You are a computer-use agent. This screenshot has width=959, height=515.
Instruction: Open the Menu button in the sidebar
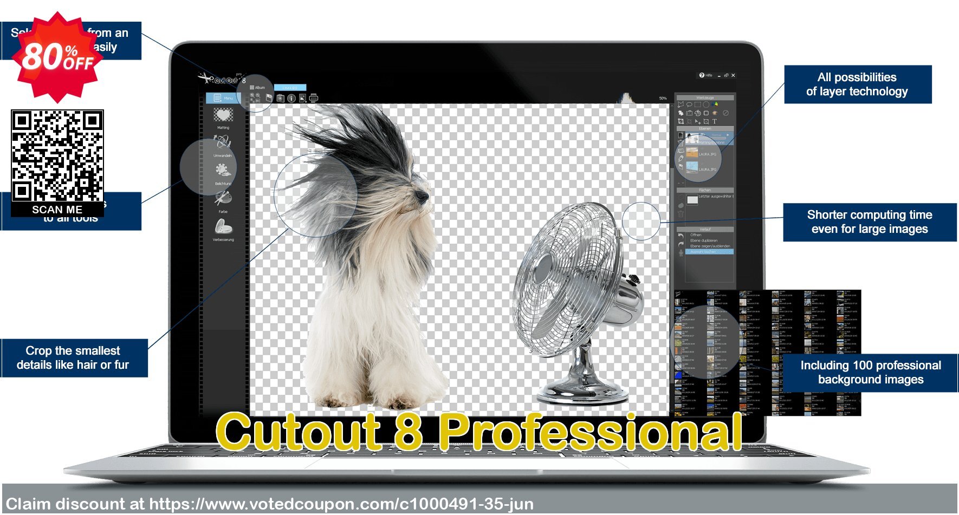[x=223, y=98]
